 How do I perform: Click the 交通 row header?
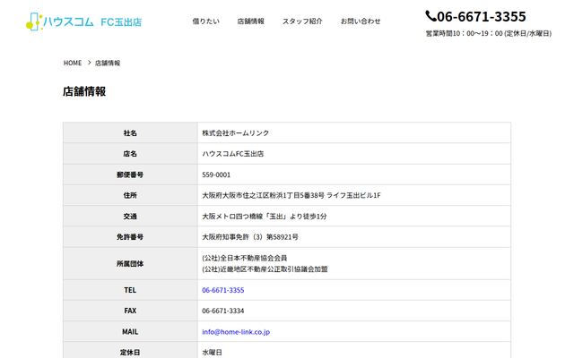click(x=130, y=217)
